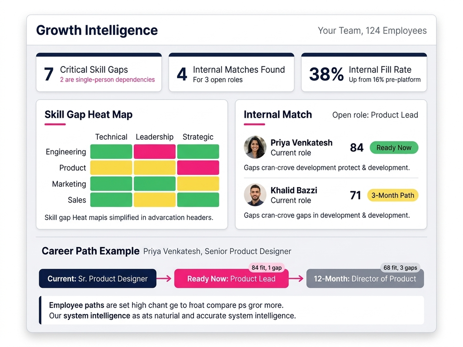
Task: Click the 68 fit, 3 gaps tag
Action: pos(400,268)
